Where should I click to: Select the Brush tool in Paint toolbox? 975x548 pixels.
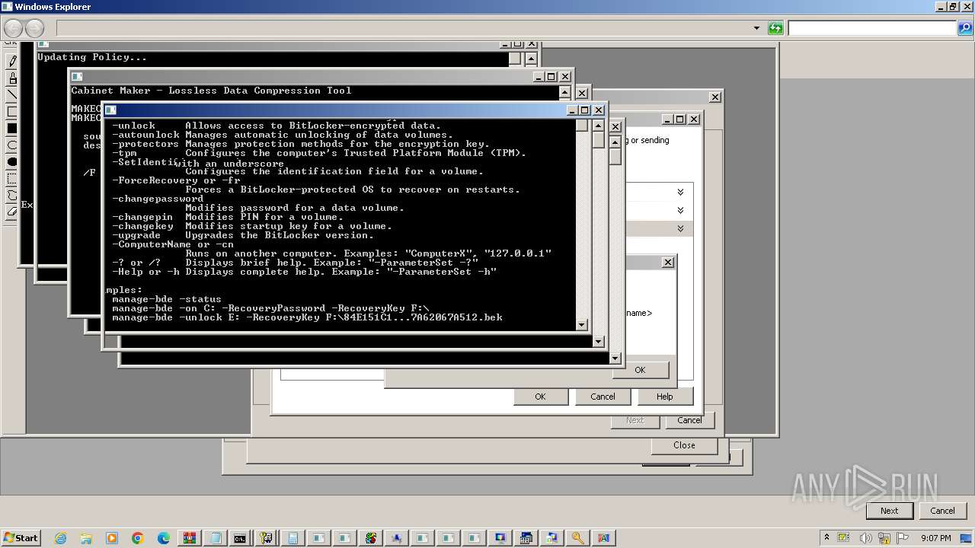(x=12, y=78)
